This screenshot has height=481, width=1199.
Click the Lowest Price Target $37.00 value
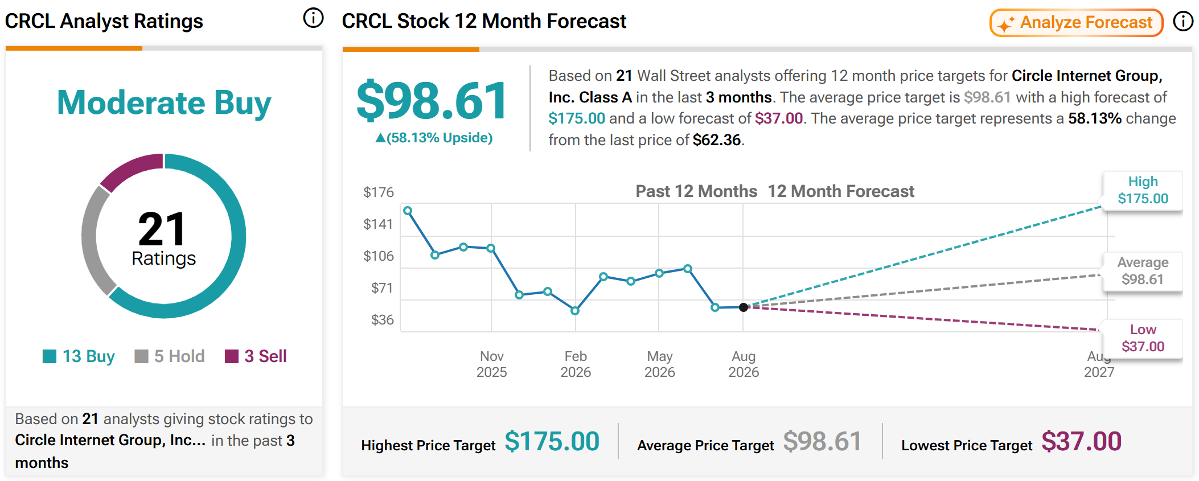point(1081,442)
